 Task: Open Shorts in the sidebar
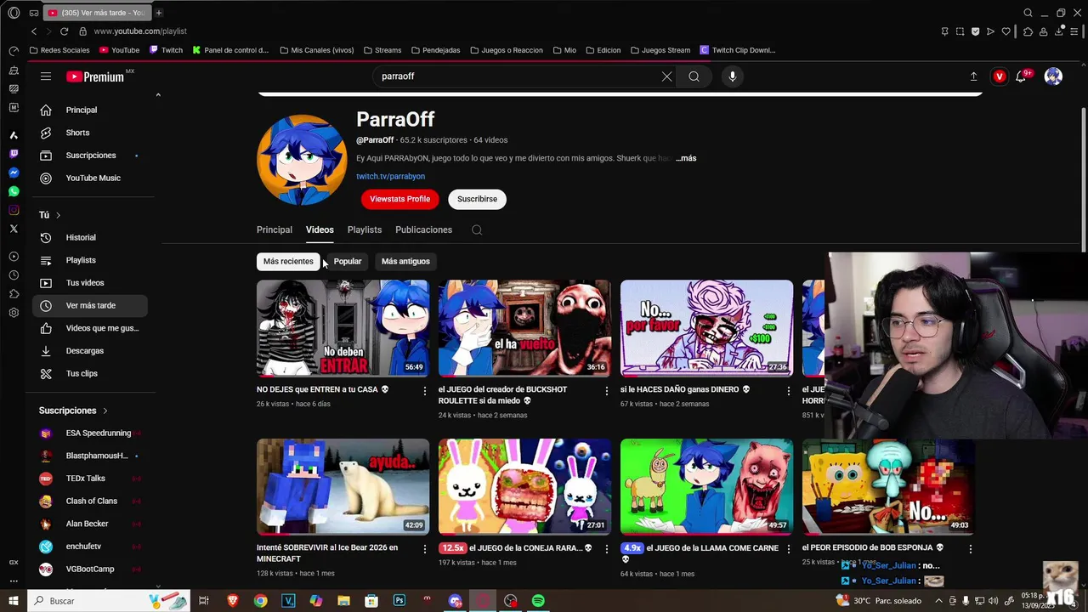pyautogui.click(x=90, y=133)
